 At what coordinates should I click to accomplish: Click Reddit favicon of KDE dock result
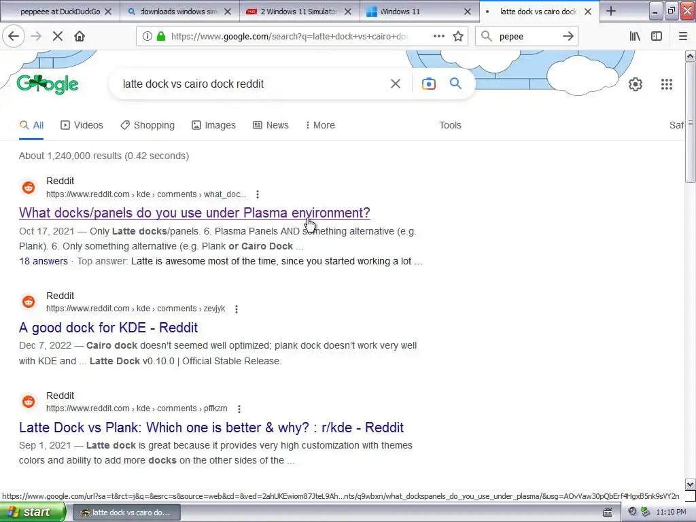29,302
